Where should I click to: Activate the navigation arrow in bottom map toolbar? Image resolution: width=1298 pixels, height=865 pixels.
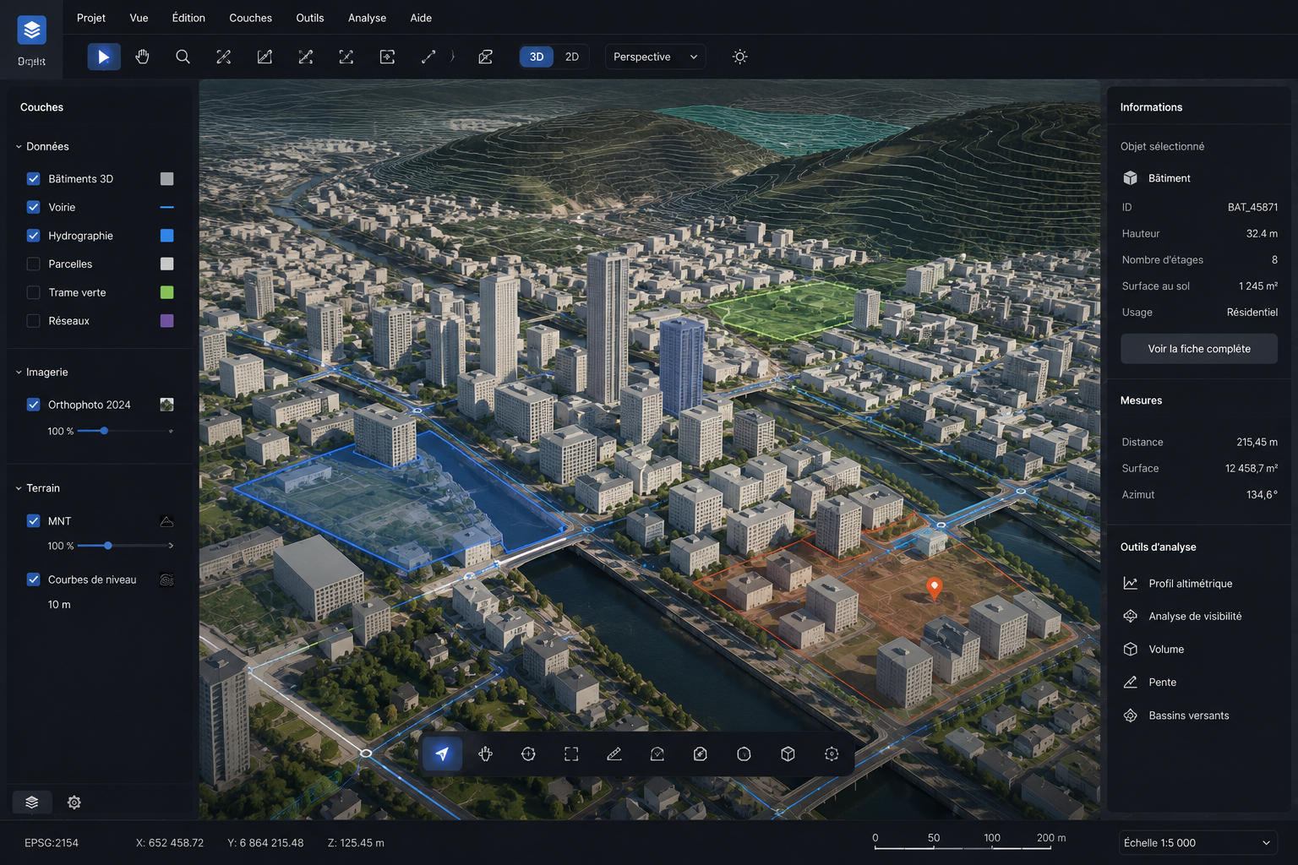pyautogui.click(x=442, y=753)
